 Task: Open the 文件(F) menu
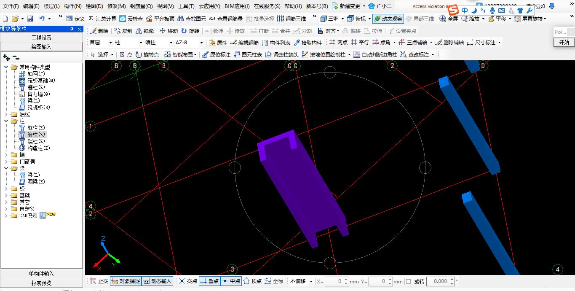tap(11, 6)
